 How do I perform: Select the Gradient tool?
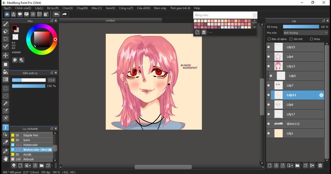(5, 79)
